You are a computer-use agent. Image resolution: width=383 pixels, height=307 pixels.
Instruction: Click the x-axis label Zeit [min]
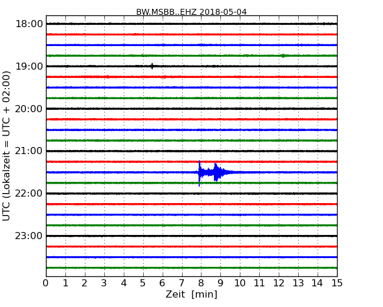tap(191, 295)
